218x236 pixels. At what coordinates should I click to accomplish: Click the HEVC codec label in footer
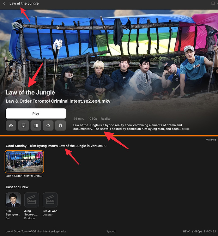tap(186, 231)
